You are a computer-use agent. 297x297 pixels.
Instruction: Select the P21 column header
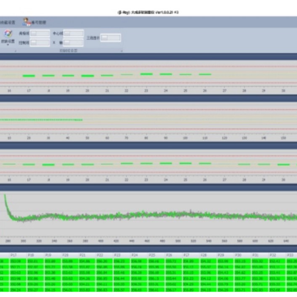coord(88,255)
